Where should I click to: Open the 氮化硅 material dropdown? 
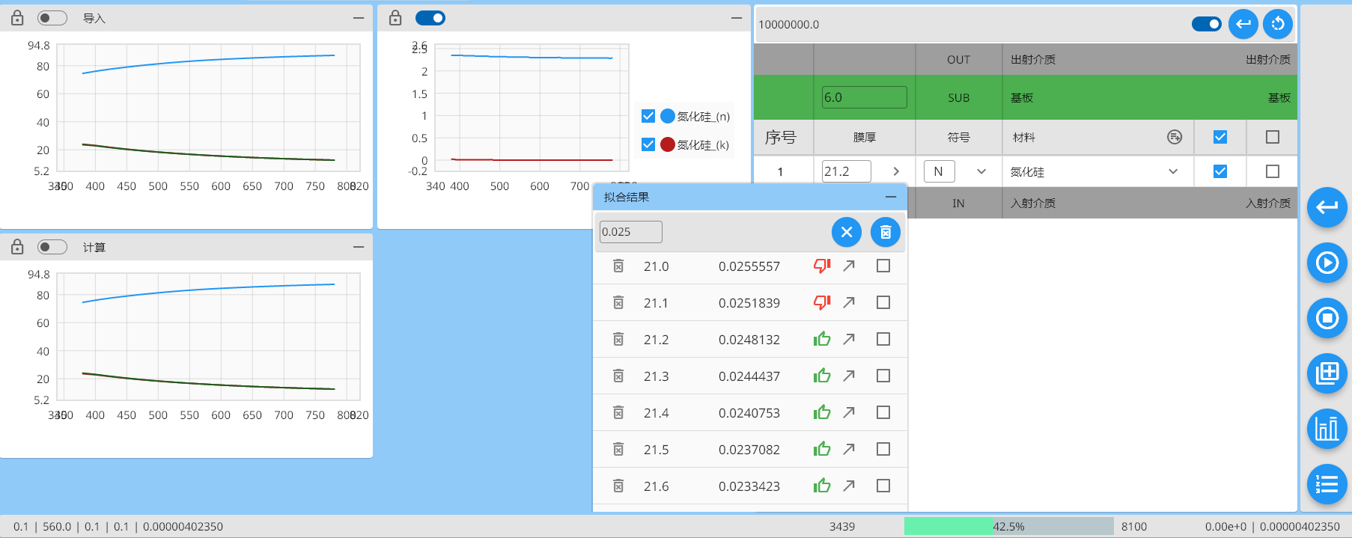[1172, 171]
